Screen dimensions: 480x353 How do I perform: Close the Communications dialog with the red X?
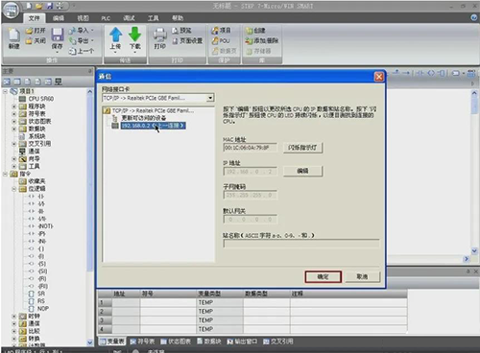(379, 77)
